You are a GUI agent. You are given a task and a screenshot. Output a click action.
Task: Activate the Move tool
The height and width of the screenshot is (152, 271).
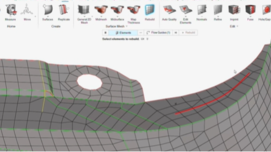(27, 12)
